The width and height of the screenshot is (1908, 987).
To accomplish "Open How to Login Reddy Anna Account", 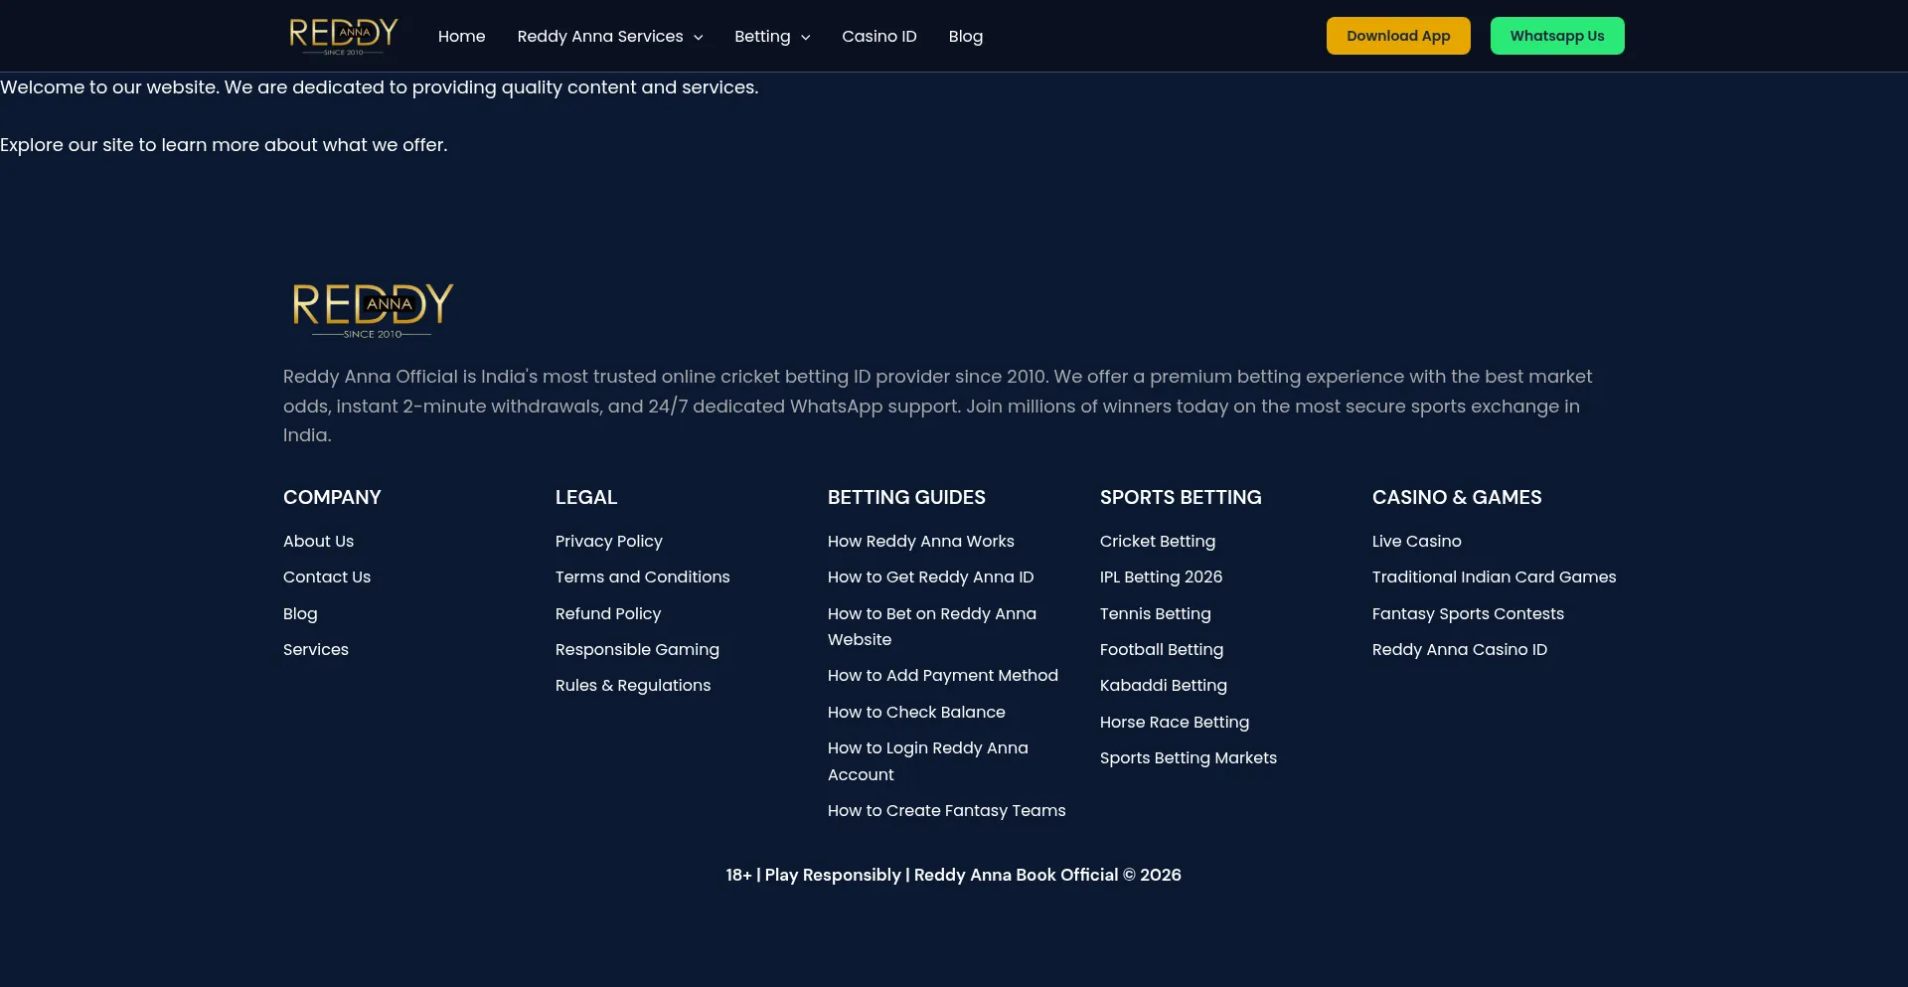I will (x=928, y=760).
